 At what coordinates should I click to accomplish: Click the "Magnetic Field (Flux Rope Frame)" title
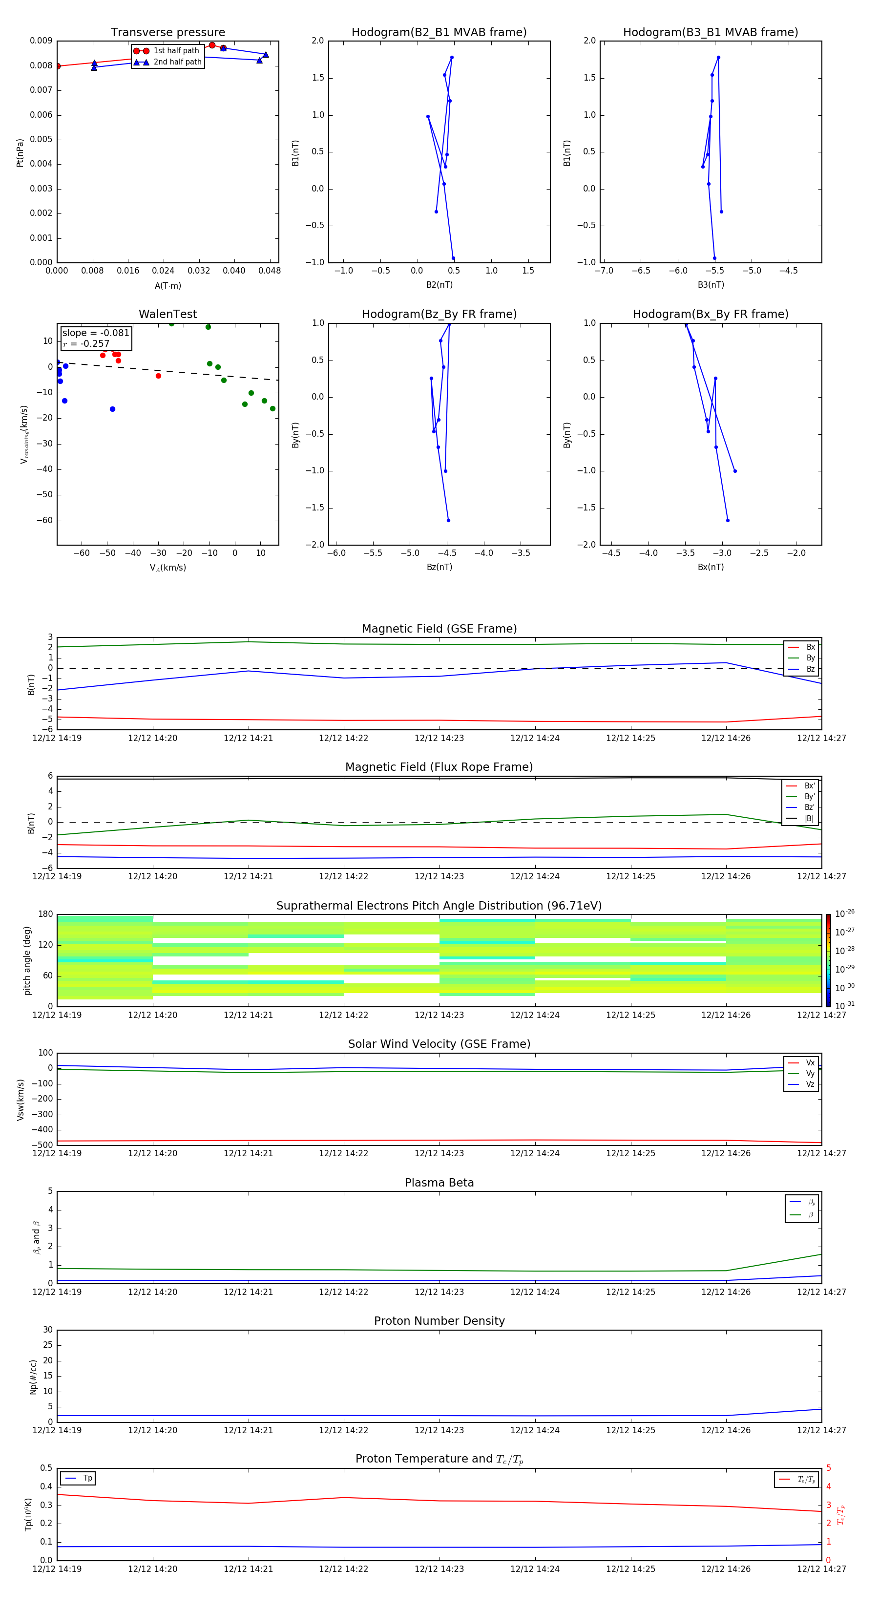pos(439,767)
